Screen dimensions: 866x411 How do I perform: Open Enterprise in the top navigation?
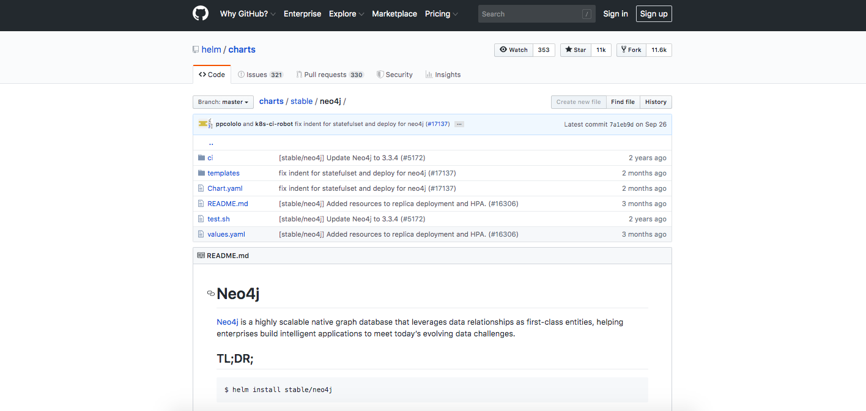click(302, 14)
